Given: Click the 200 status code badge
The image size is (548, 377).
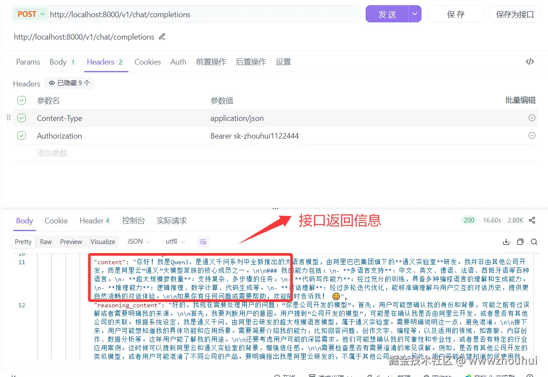Looking at the screenshot, I should tap(469, 220).
